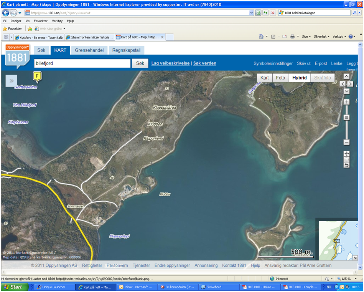
Task: Select the map move/pan tool icon
Action: (347, 154)
